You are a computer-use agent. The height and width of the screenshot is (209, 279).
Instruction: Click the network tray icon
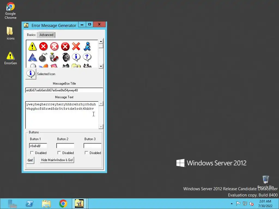[245, 204]
